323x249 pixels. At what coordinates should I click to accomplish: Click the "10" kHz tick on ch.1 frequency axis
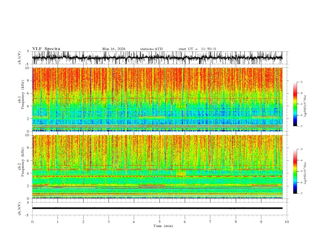pyautogui.click(x=27, y=68)
